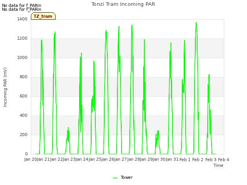
Task: Select the Tower legend label
Action: click(127, 177)
